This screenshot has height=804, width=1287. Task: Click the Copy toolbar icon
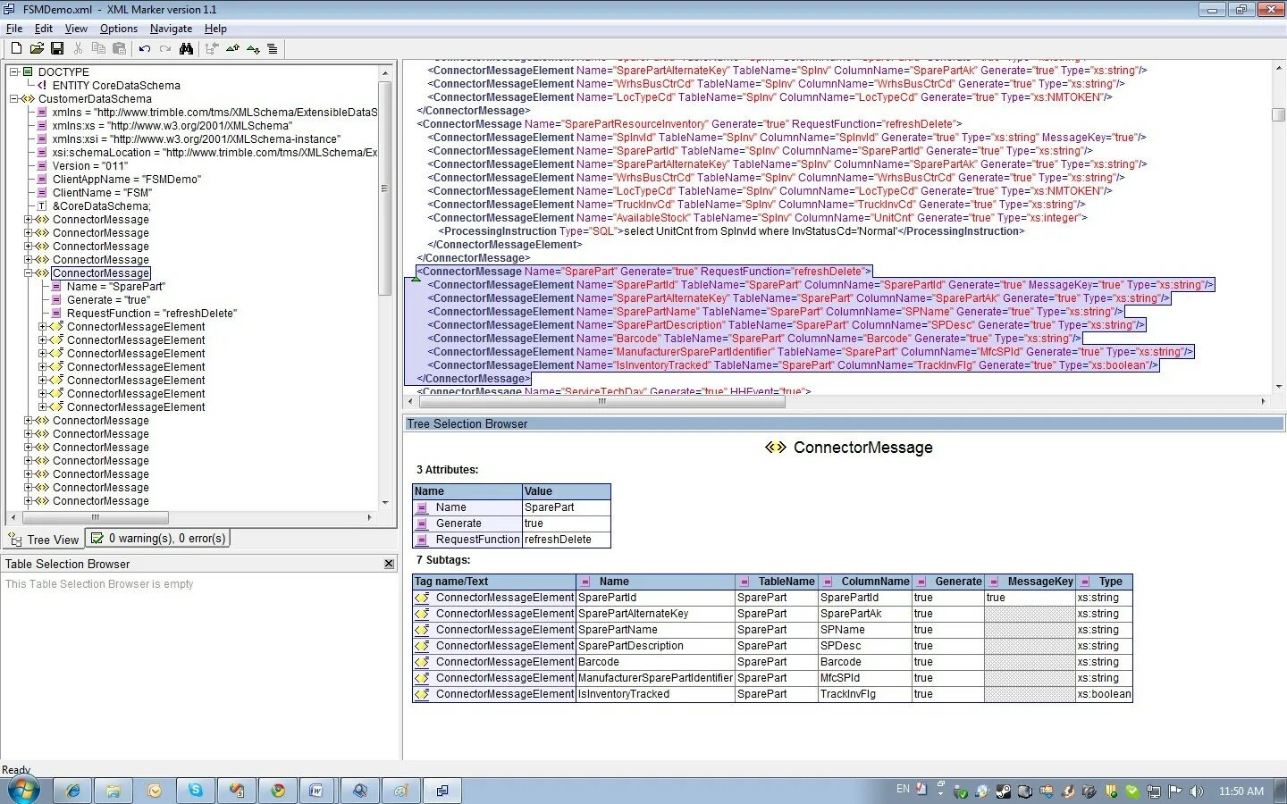point(98,48)
